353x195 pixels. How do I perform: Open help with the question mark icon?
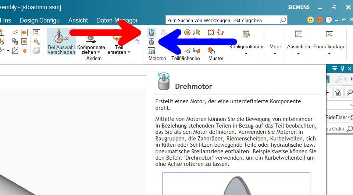click(x=329, y=20)
